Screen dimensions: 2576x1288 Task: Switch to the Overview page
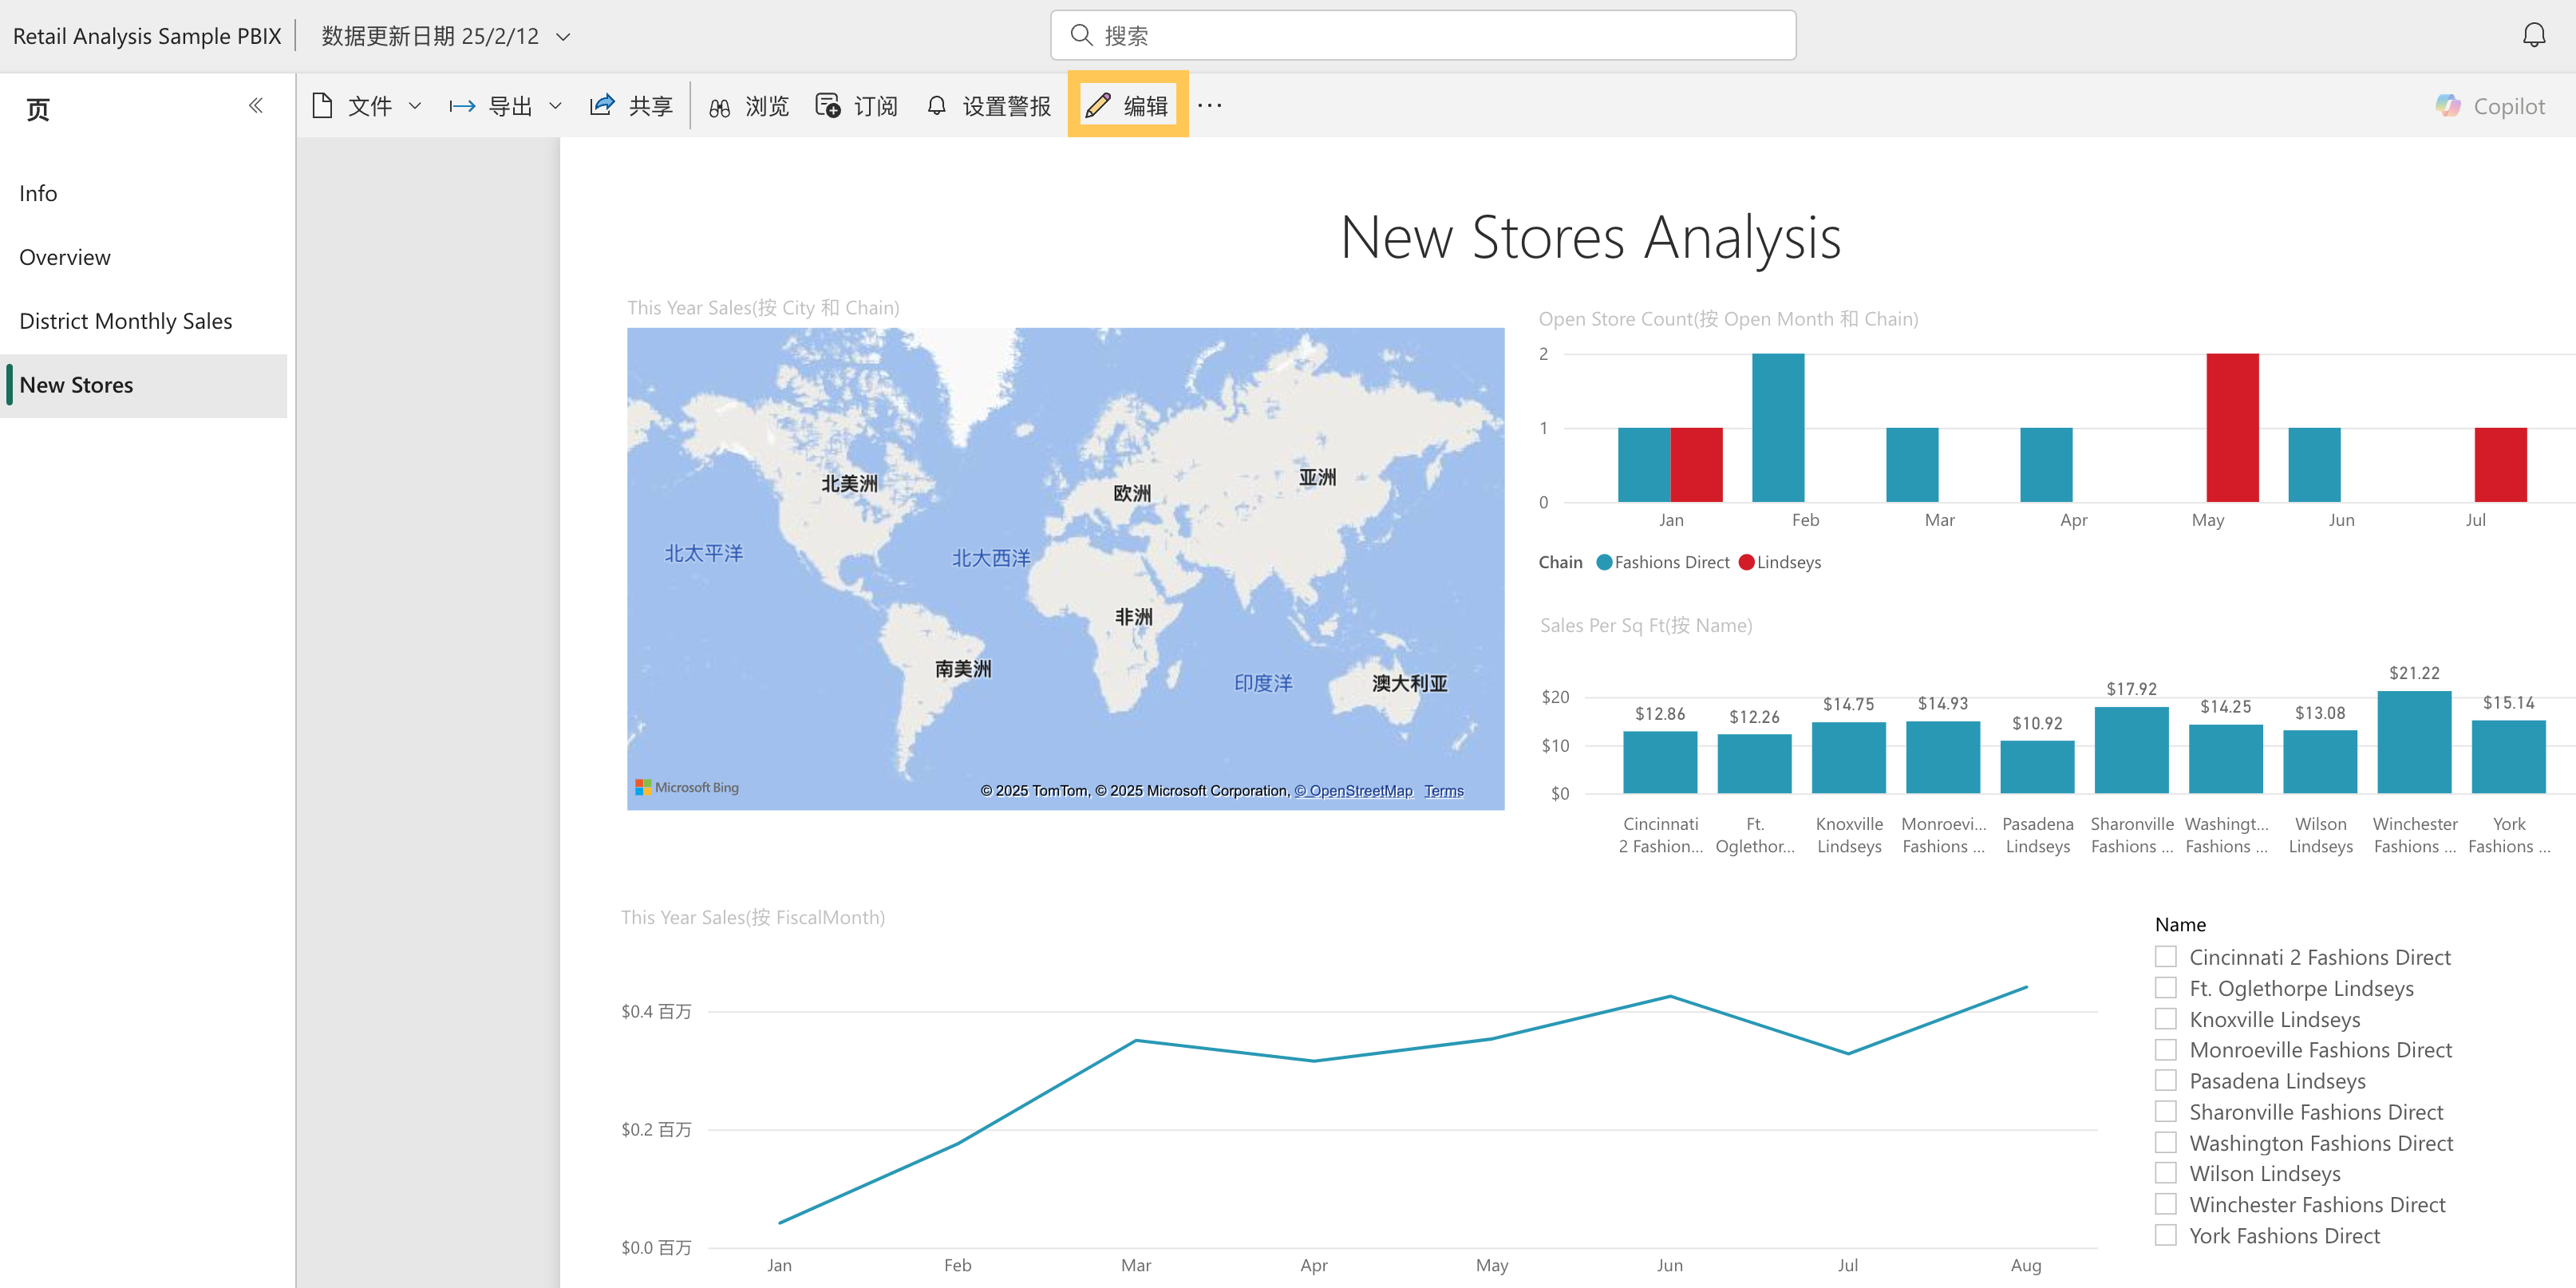tap(65, 257)
